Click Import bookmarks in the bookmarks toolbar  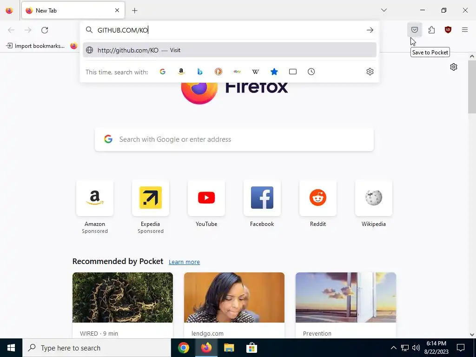pos(35,46)
